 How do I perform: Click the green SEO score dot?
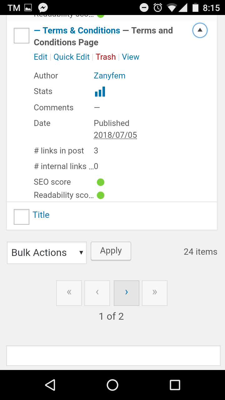[x=100, y=182]
